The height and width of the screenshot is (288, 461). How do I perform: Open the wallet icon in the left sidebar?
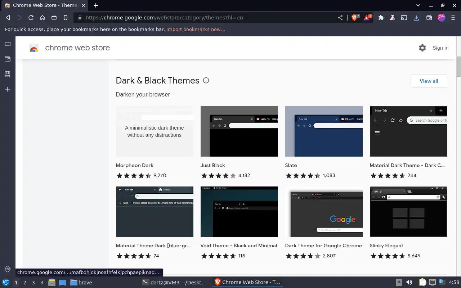(x=8, y=59)
